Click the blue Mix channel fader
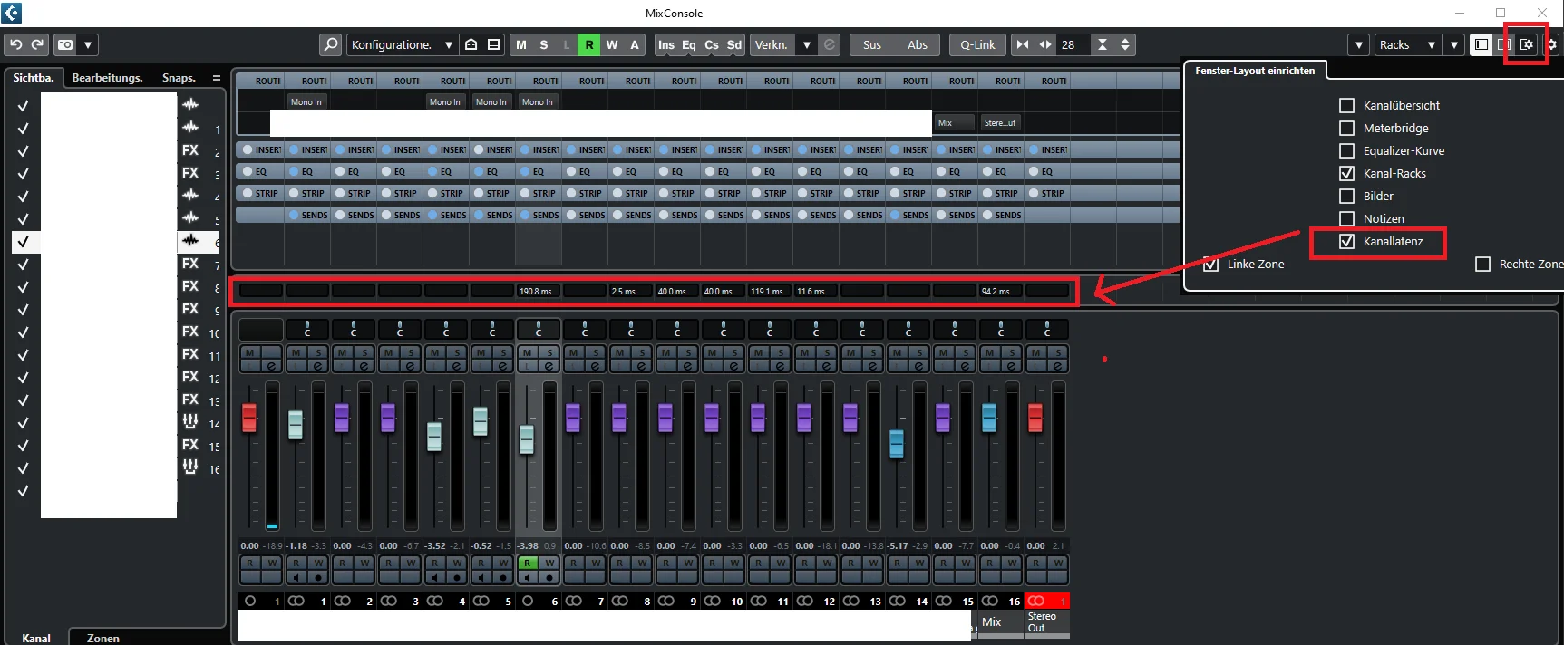Image resolution: width=1564 pixels, height=645 pixels. (x=988, y=418)
